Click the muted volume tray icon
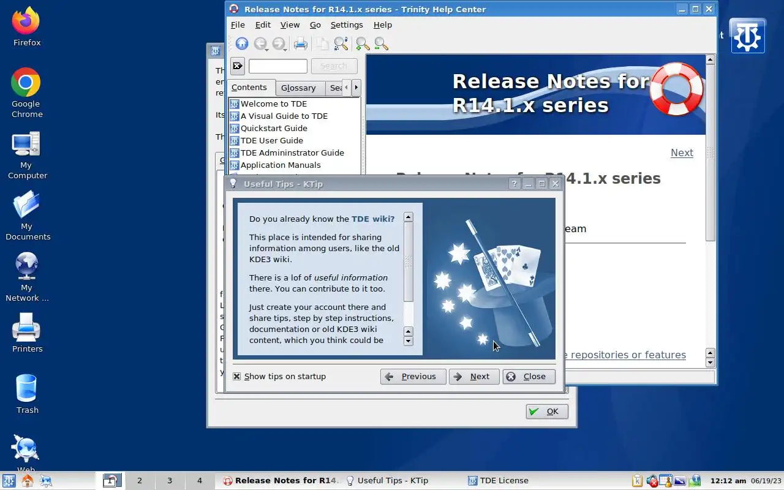 coord(652,481)
